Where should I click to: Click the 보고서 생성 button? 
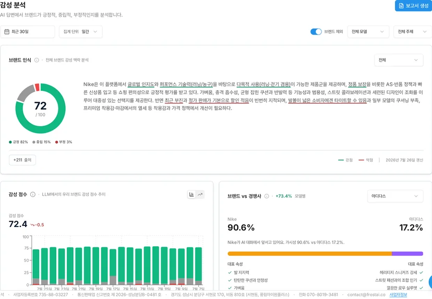pyautogui.click(x=413, y=6)
